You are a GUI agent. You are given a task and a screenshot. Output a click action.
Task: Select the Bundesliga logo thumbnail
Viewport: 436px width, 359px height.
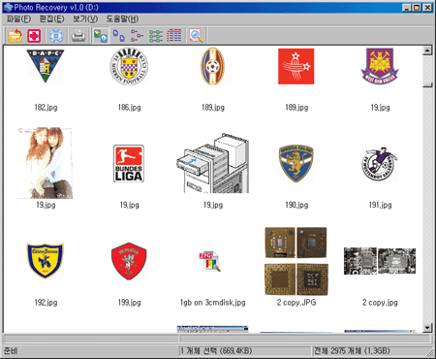point(129,164)
